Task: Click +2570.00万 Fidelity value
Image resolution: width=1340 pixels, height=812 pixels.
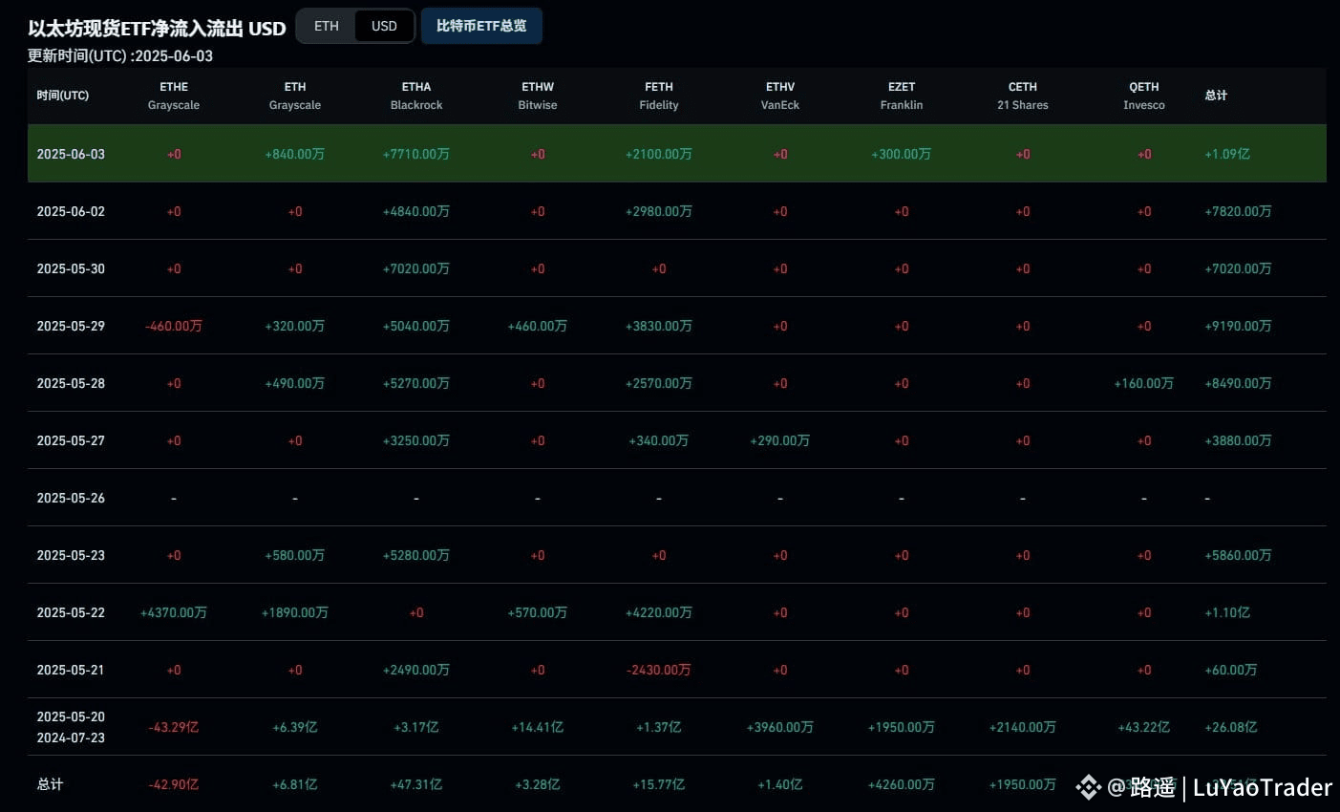Action: (x=659, y=383)
